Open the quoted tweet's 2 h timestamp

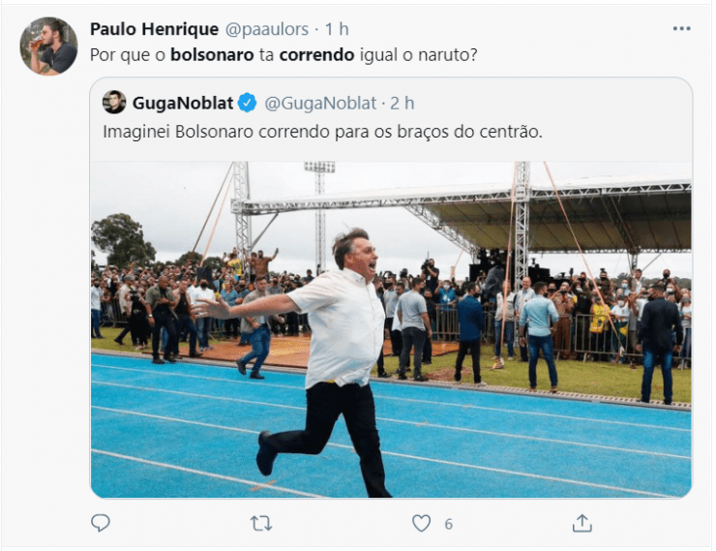click(x=402, y=104)
